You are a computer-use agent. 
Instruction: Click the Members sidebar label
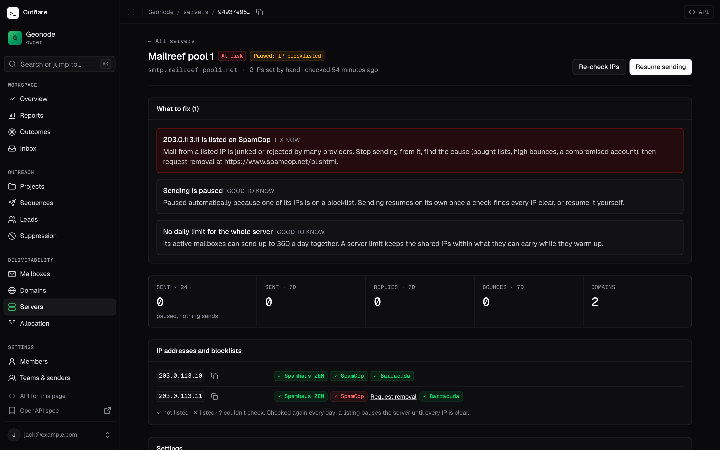point(34,361)
